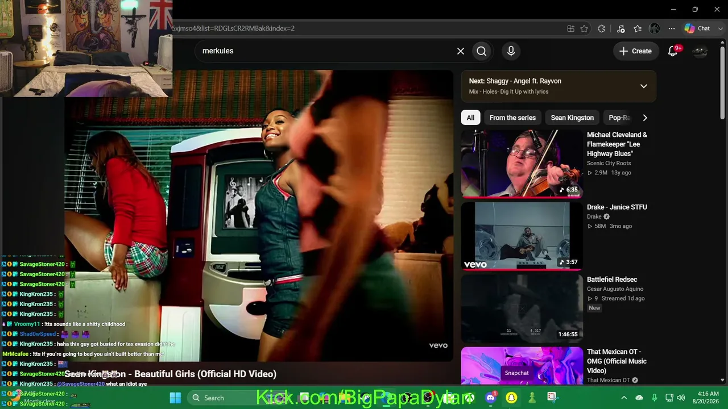Open the browser profile picture menu
The image size is (728, 409).
[x=655, y=28]
